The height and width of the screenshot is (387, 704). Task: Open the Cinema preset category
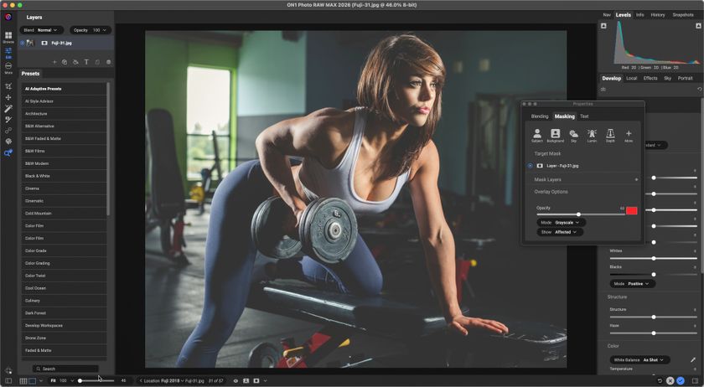(x=65, y=188)
